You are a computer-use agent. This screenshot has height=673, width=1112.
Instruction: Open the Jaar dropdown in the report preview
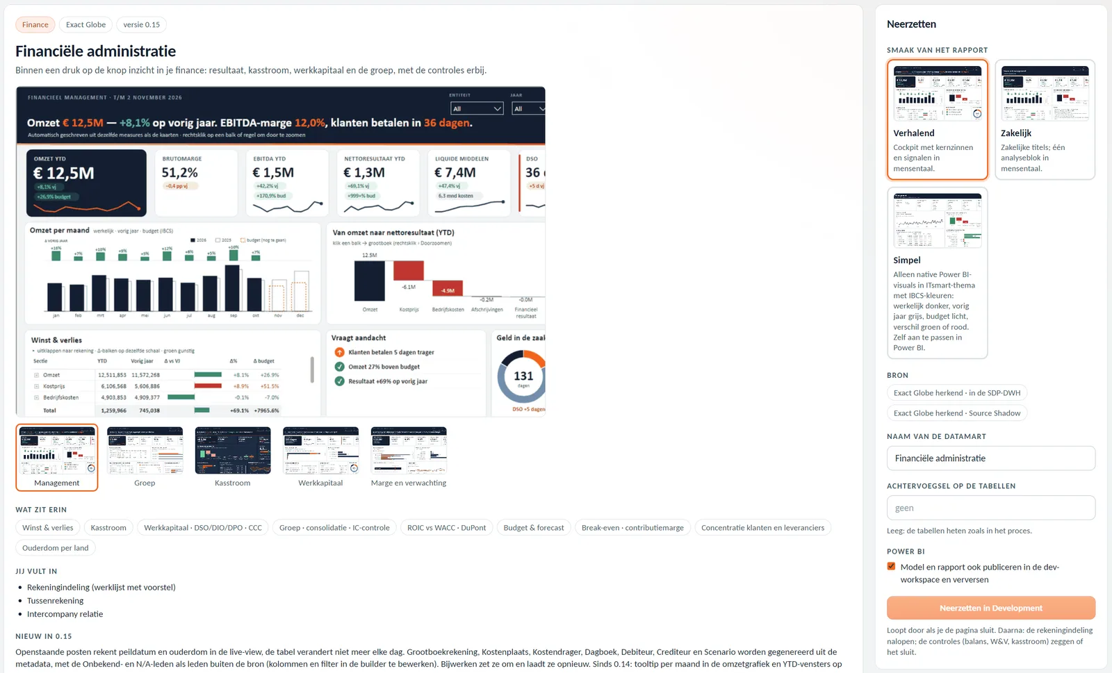coord(529,108)
